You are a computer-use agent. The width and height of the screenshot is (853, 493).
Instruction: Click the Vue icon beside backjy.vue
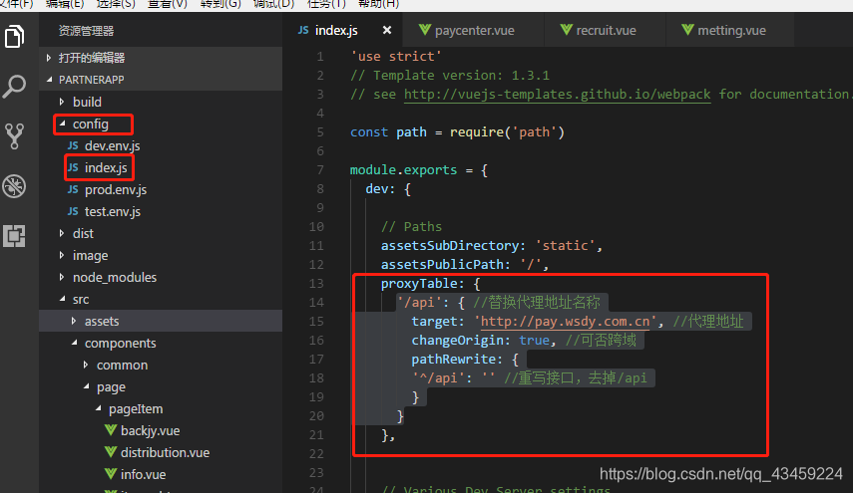111,430
